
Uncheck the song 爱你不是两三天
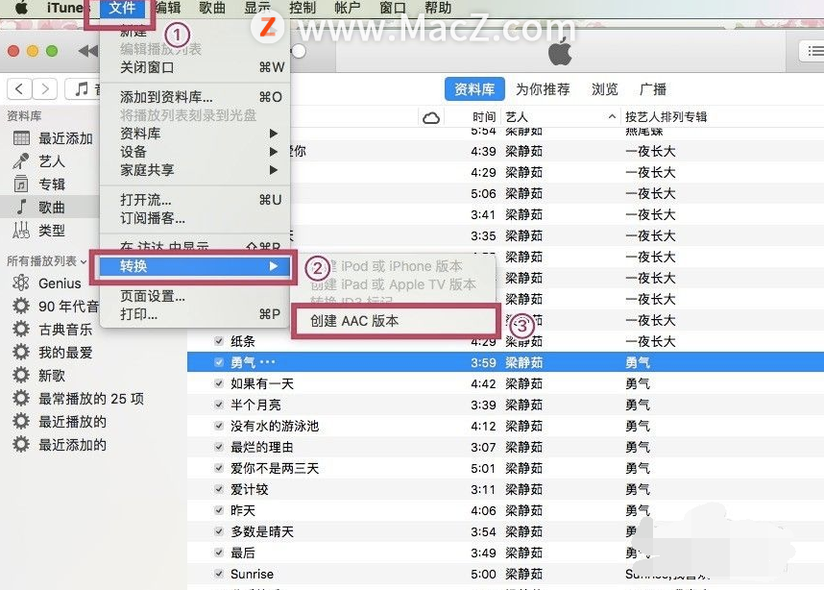[219, 468]
